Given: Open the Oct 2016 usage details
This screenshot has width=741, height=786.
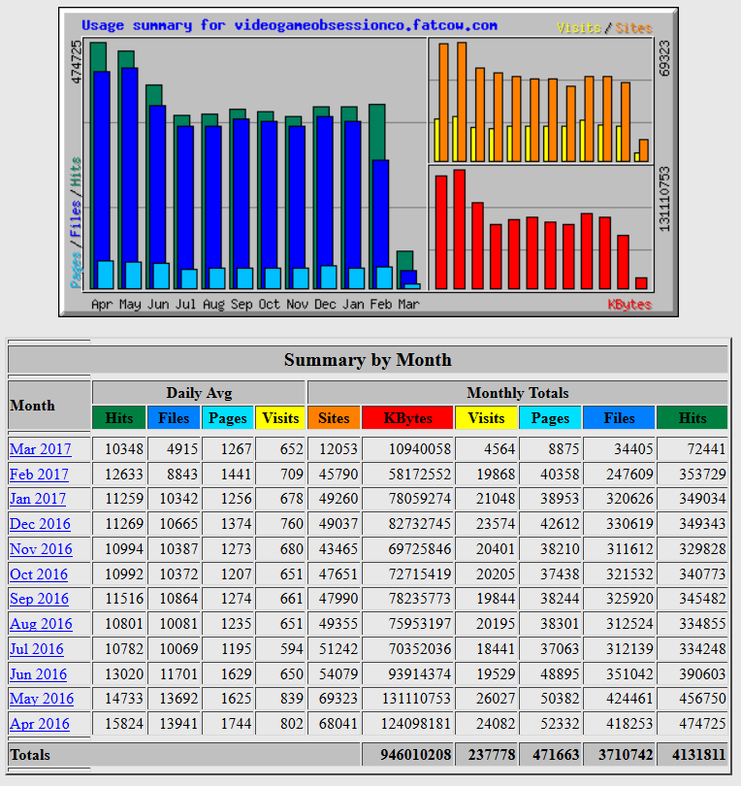Looking at the screenshot, I should point(39,574).
